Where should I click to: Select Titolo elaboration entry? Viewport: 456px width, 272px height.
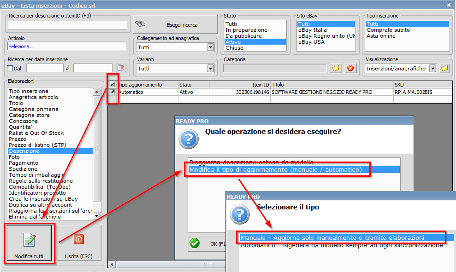click(50, 103)
